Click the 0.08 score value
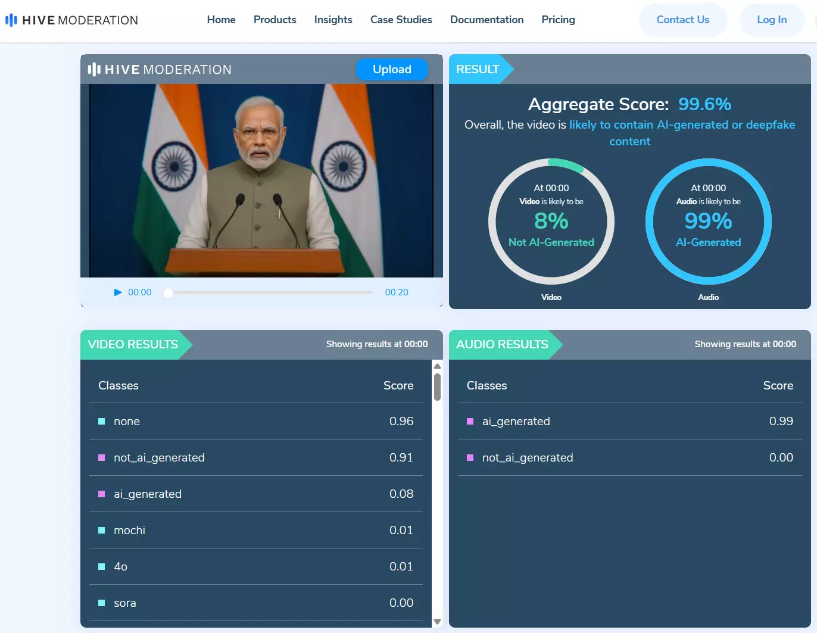Image resolution: width=817 pixels, height=633 pixels. coord(401,494)
